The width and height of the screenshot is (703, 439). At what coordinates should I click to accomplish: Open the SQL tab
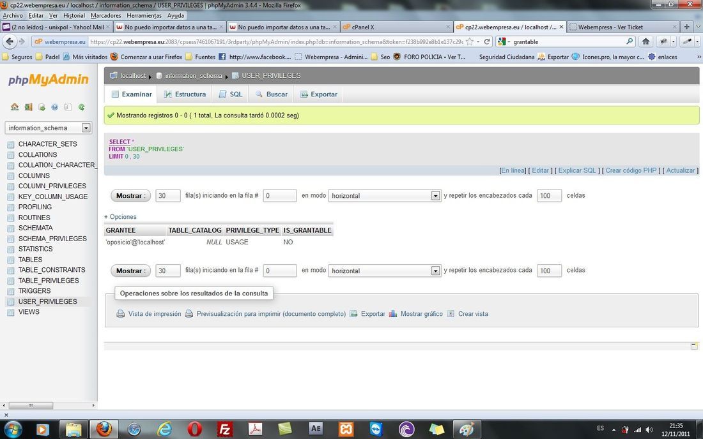point(231,94)
